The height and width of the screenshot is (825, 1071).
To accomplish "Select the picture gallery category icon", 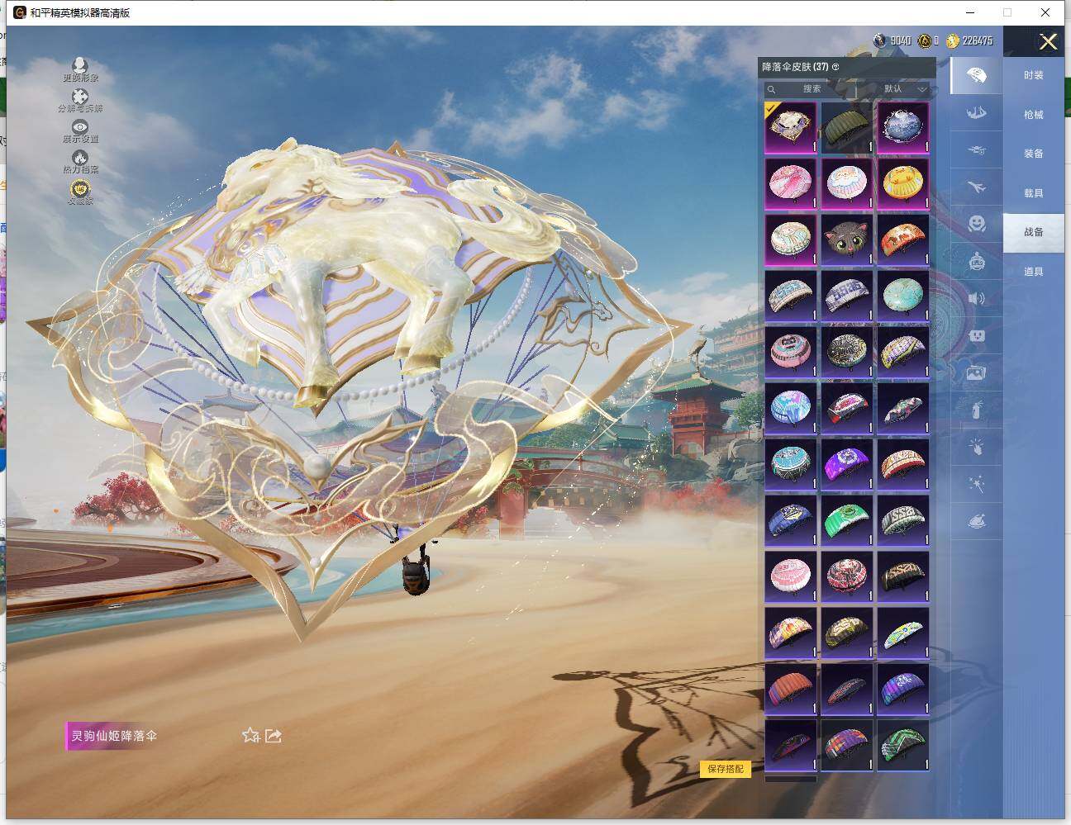I will click(976, 373).
